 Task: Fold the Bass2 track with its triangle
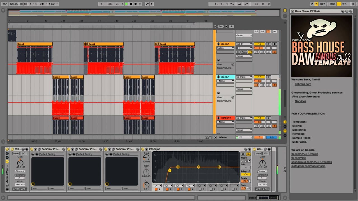tap(218, 44)
